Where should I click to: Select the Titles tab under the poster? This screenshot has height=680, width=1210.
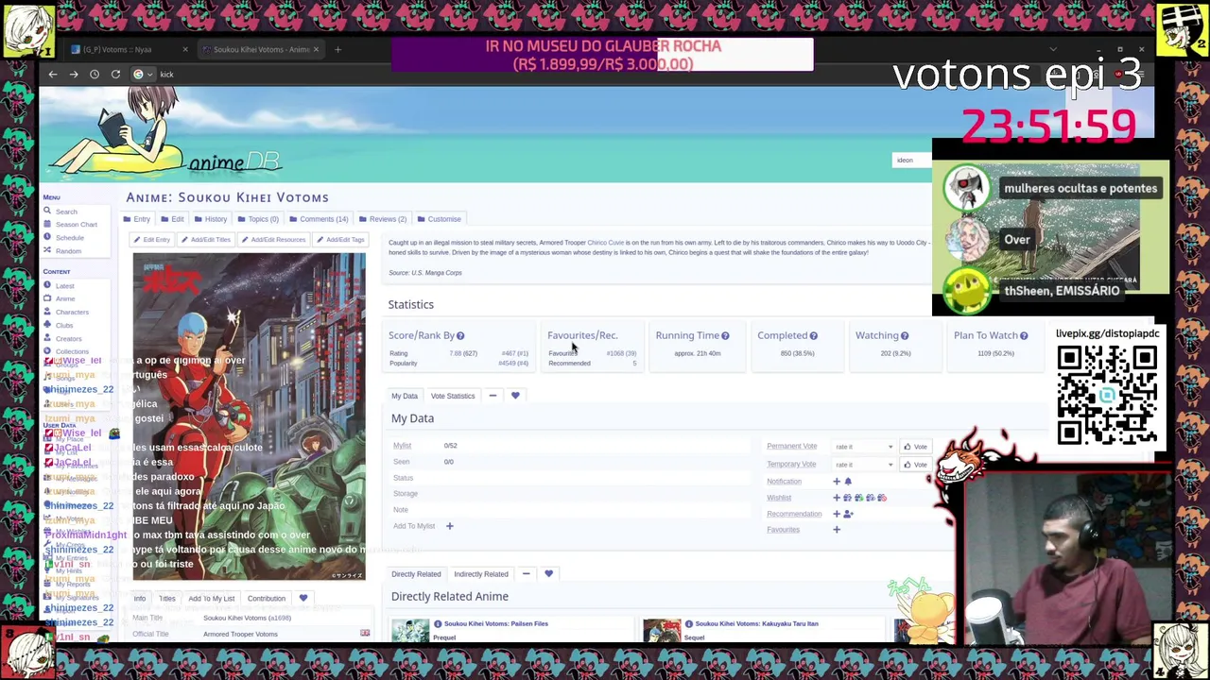[x=166, y=598]
